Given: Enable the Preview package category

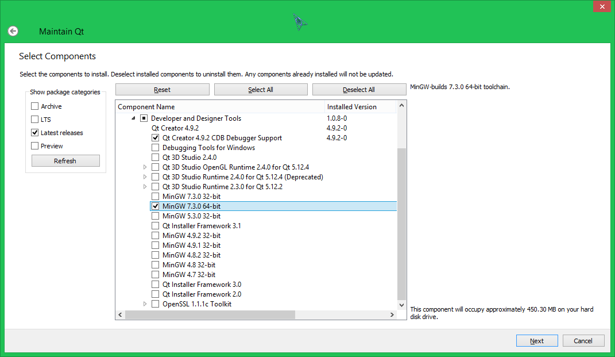Looking at the screenshot, I should coord(35,145).
